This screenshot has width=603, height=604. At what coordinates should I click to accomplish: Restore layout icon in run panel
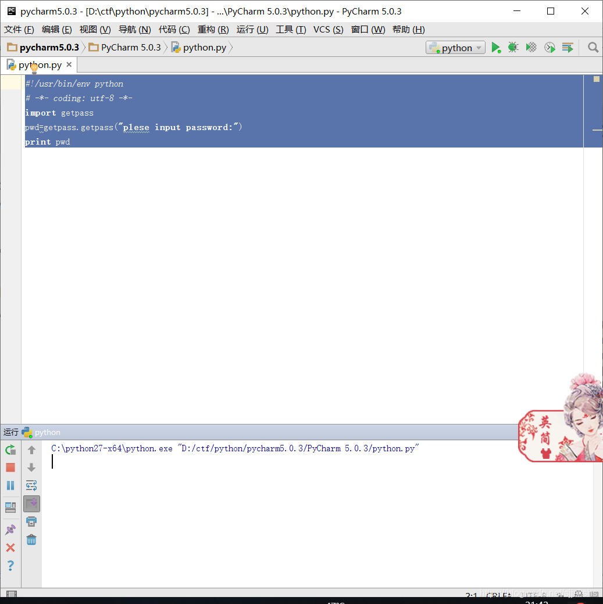[x=10, y=508]
